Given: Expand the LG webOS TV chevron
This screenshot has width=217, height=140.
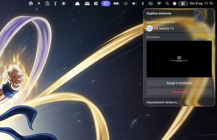Looking at the screenshot, I should [210, 28].
